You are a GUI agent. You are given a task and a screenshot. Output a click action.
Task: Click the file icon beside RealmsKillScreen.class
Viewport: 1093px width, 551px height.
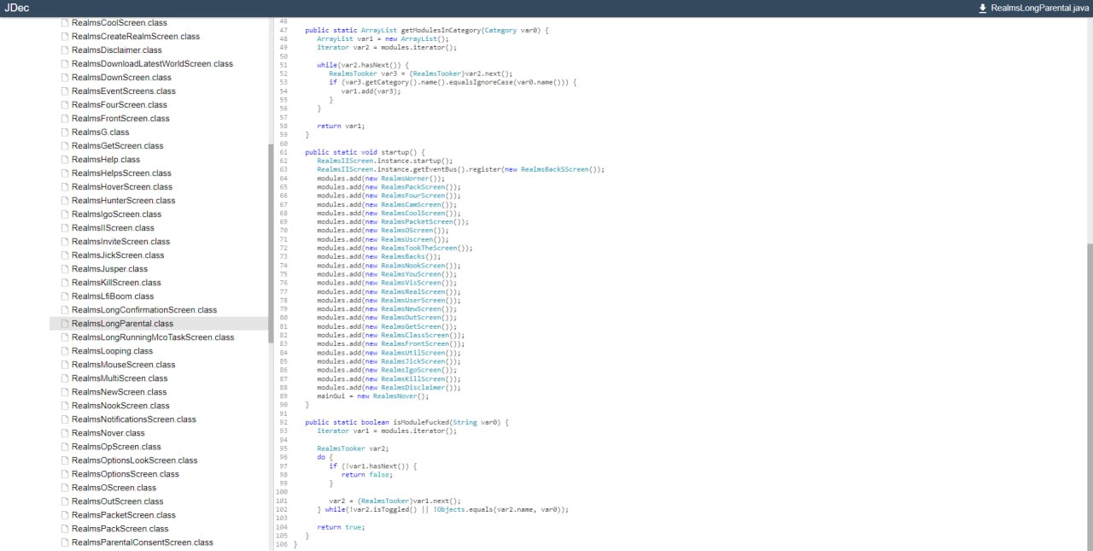coord(65,283)
